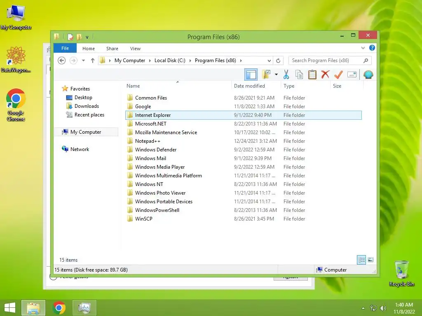This screenshot has height=316, width=422.
Task: Click My Computer in breadcrumb path
Action: coord(130,60)
